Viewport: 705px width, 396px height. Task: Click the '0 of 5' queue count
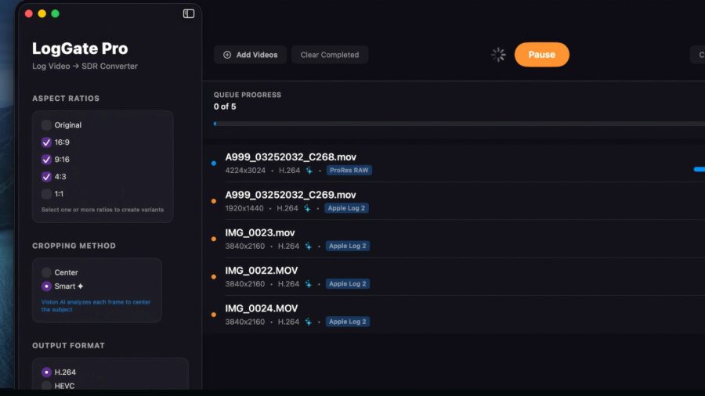225,106
